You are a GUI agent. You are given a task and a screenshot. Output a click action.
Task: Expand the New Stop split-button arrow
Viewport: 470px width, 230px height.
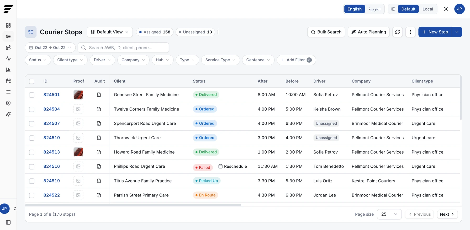(x=457, y=32)
